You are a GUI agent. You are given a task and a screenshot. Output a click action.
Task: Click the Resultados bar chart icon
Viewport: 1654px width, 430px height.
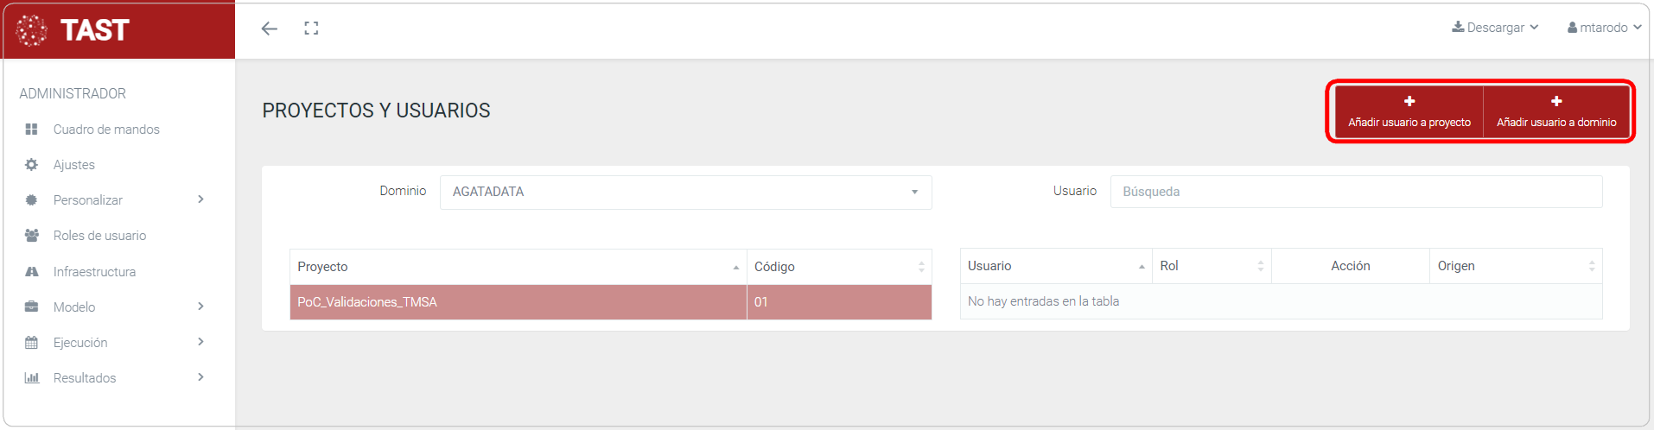click(x=32, y=378)
